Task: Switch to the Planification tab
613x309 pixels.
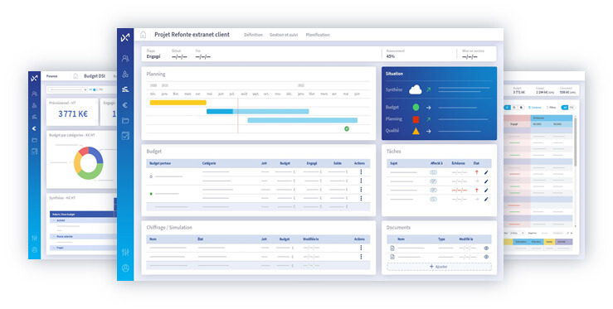Action: [x=318, y=35]
